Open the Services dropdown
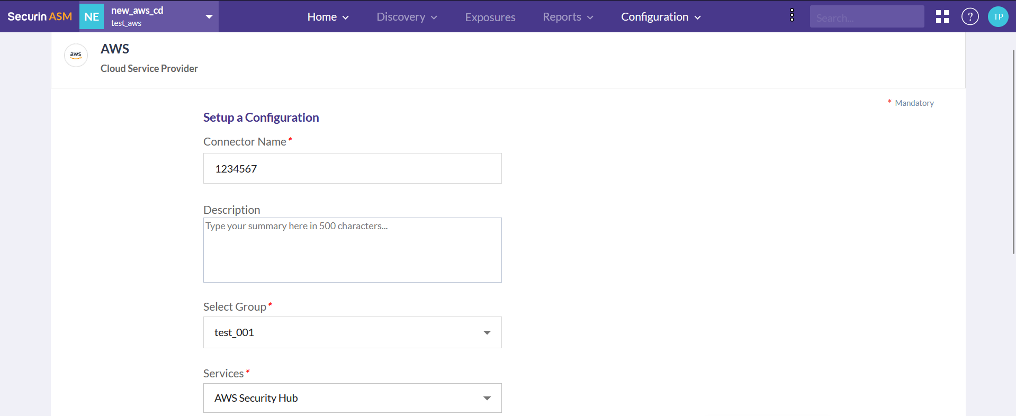 pyautogui.click(x=353, y=398)
